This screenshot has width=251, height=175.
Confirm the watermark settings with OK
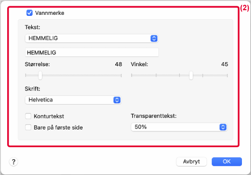click(x=227, y=162)
